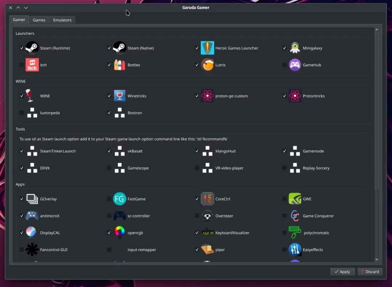Click the openrgb color ring icon
Viewport: 392px width, 287px height.
(x=119, y=232)
